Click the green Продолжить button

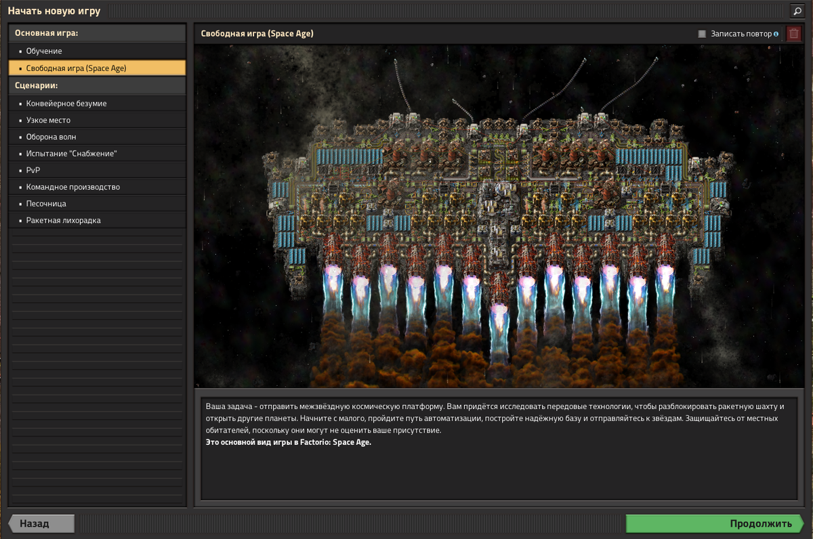(x=714, y=523)
